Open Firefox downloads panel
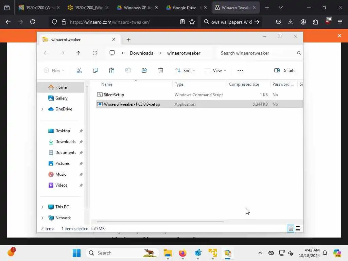The height and width of the screenshot is (261, 348). pyautogui.click(x=291, y=22)
